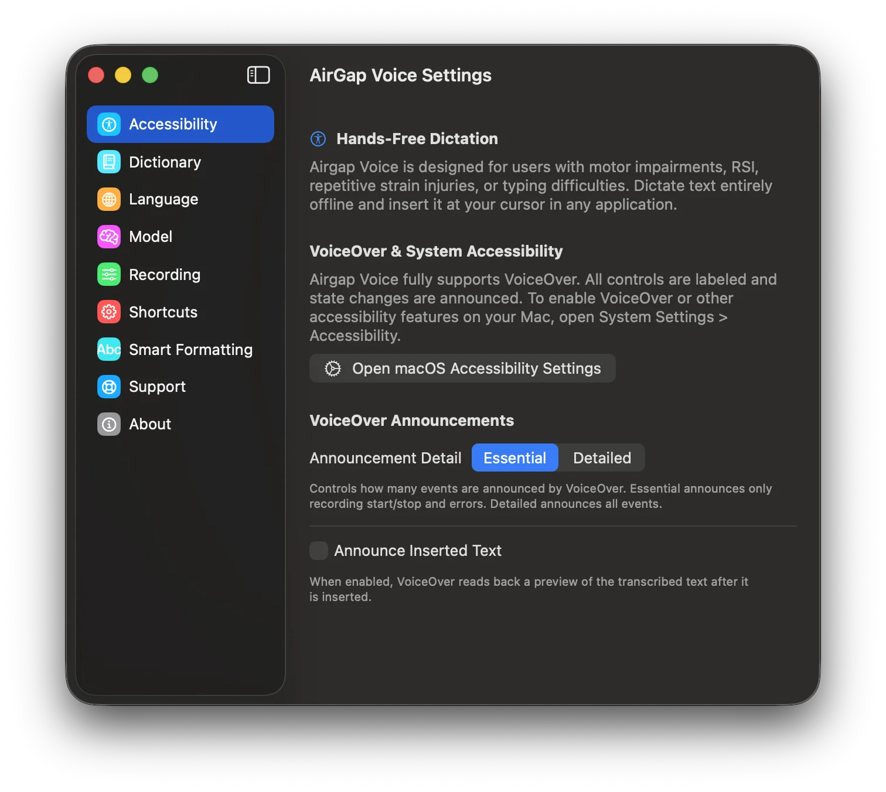886x792 pixels.
Task: Click the VoiceOver & System Accessibility heading
Action: point(436,251)
